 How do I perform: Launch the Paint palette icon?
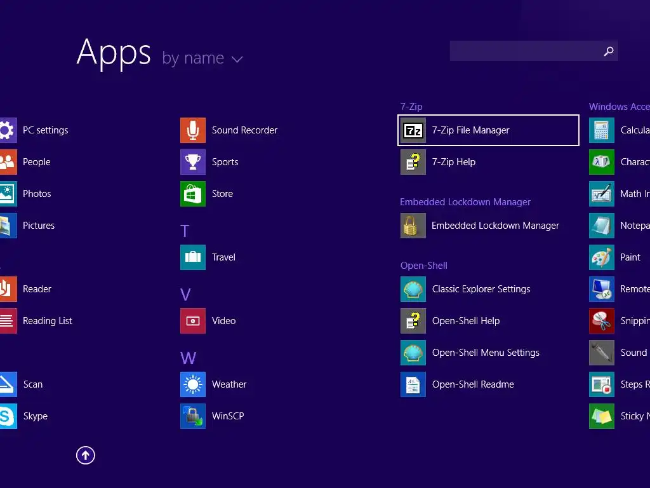pyautogui.click(x=602, y=257)
